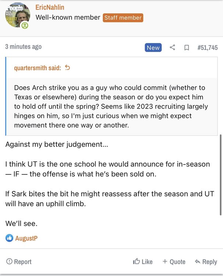Reply to EricNahlin's post
223x276 pixels.
[x=206, y=262]
